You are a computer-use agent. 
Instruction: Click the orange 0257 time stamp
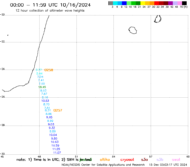click(x=58, y=110)
